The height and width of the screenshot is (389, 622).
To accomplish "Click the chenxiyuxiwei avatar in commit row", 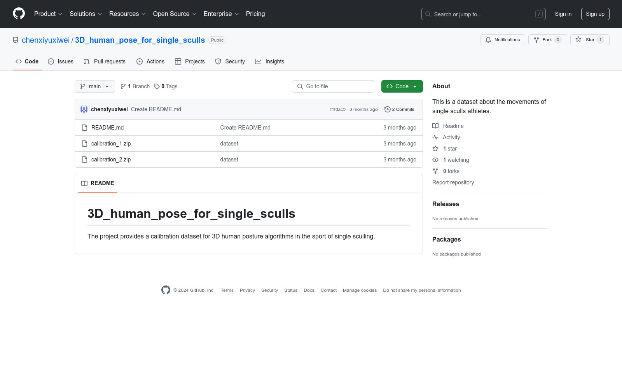I will pos(84,109).
